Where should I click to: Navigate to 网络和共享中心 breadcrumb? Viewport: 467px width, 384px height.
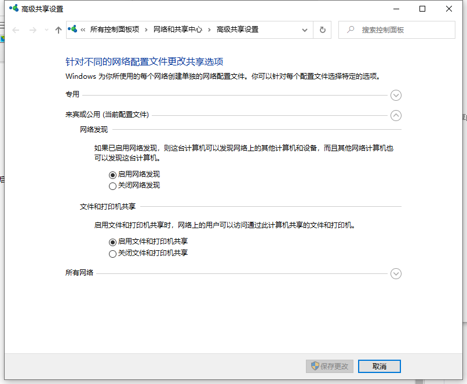pyautogui.click(x=178, y=30)
